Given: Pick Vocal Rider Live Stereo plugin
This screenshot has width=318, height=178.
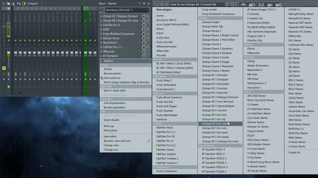Looking at the screenshot, I should click(x=301, y=111).
